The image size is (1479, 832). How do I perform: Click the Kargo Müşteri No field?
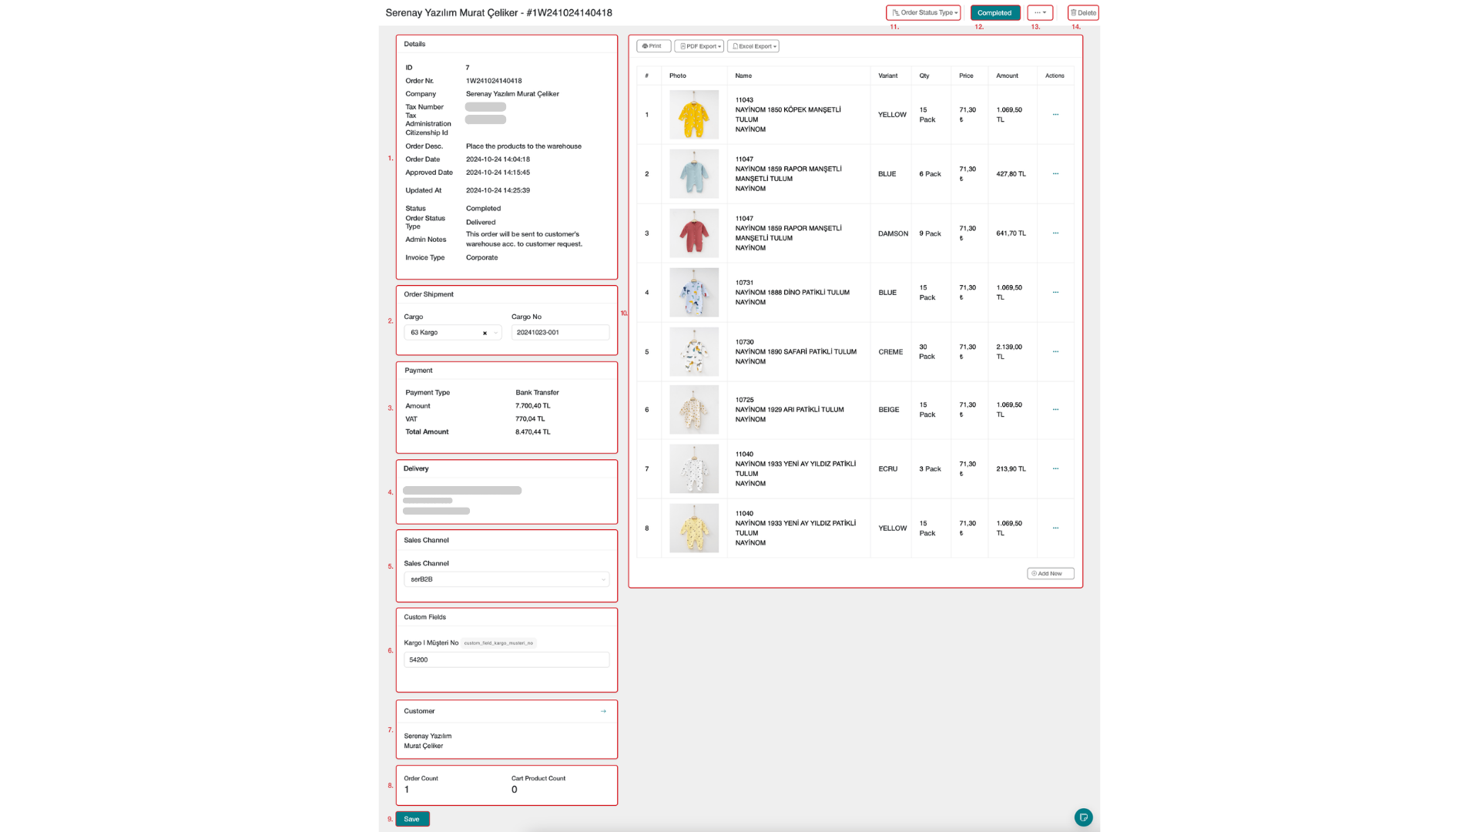coord(506,660)
